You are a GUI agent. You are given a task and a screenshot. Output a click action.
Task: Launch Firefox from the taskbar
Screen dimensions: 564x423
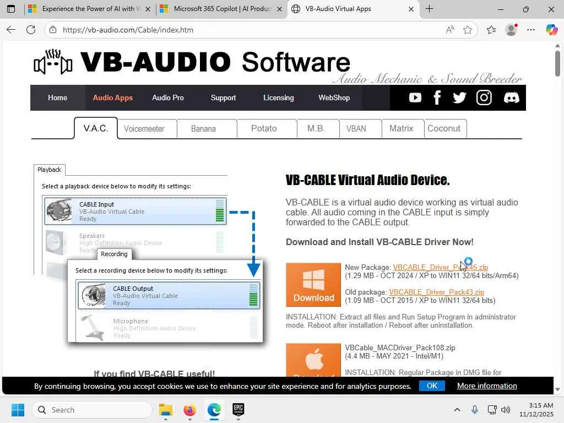189,410
